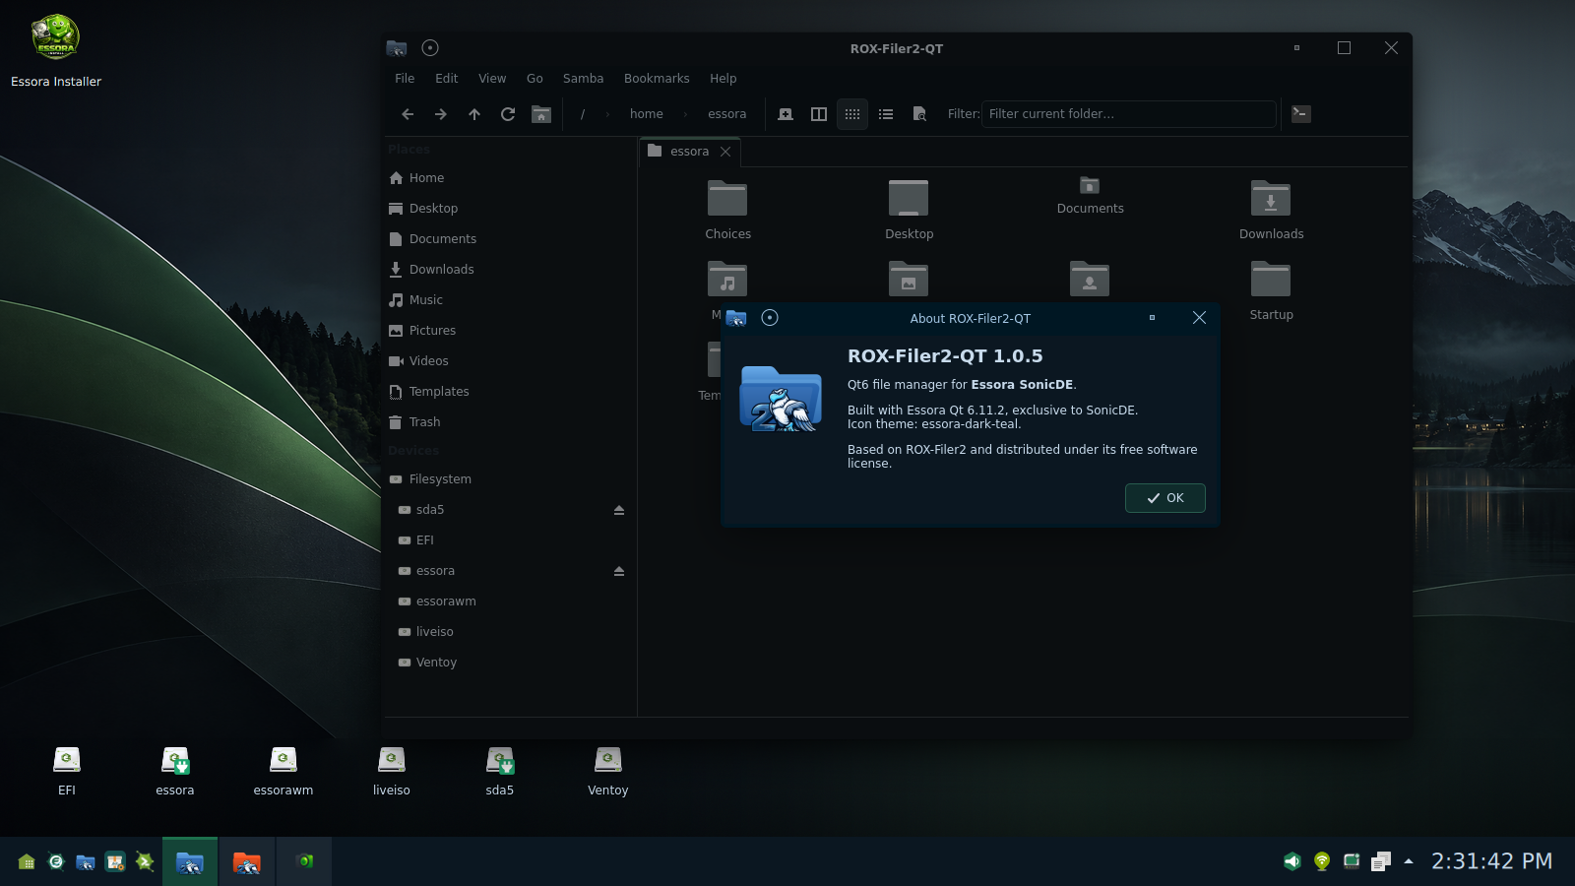Click the root slash breadcrumb
The height and width of the screenshot is (886, 1575).
point(583,114)
